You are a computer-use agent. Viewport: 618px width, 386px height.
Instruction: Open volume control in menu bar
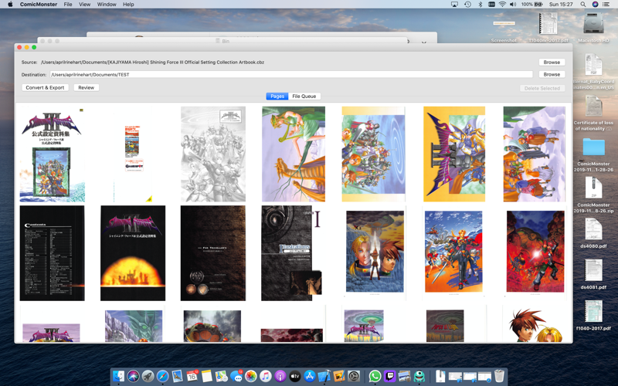(513, 5)
